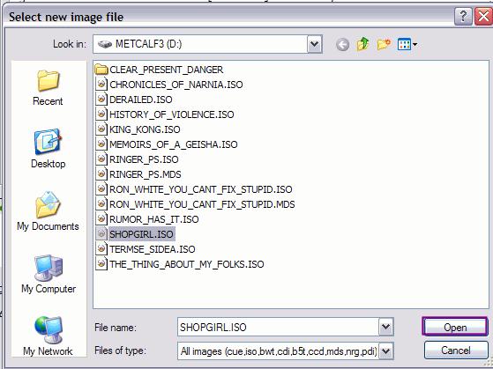Select the RUMOR_HAS_IT.ISO file icon
The width and height of the screenshot is (493, 369).
101,219
